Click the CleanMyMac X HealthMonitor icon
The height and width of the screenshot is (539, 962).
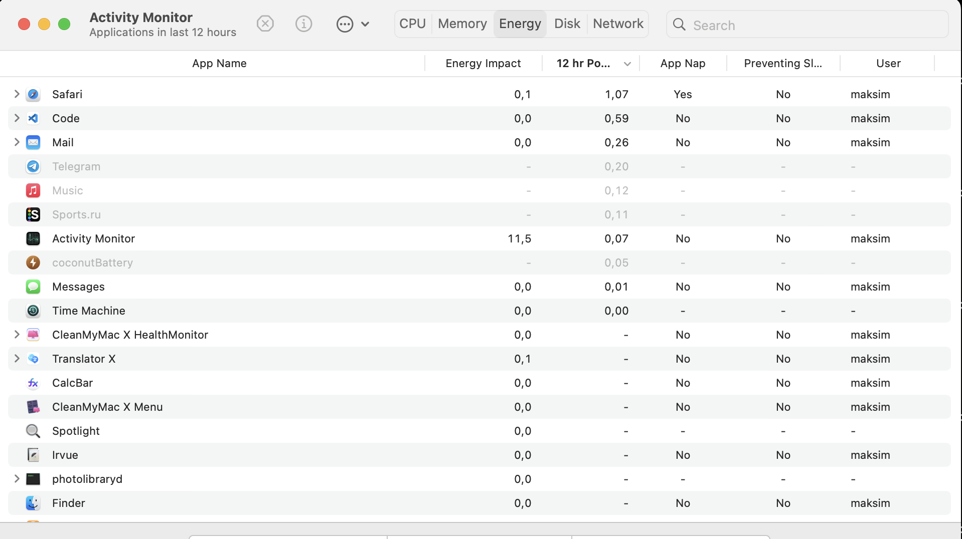point(33,335)
